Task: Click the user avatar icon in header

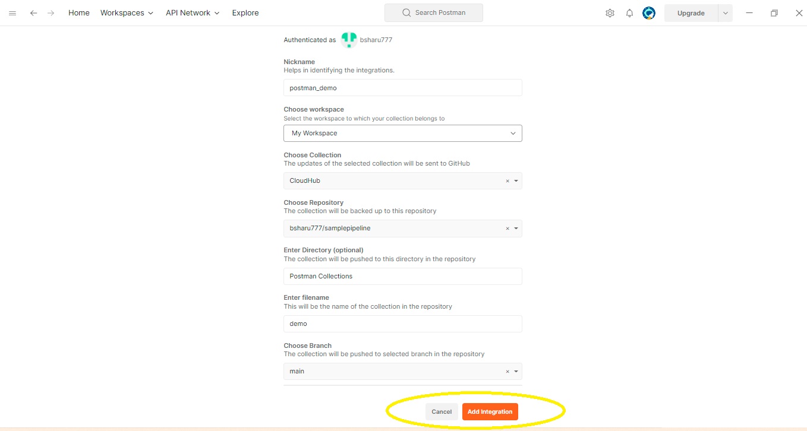Action: tap(649, 13)
